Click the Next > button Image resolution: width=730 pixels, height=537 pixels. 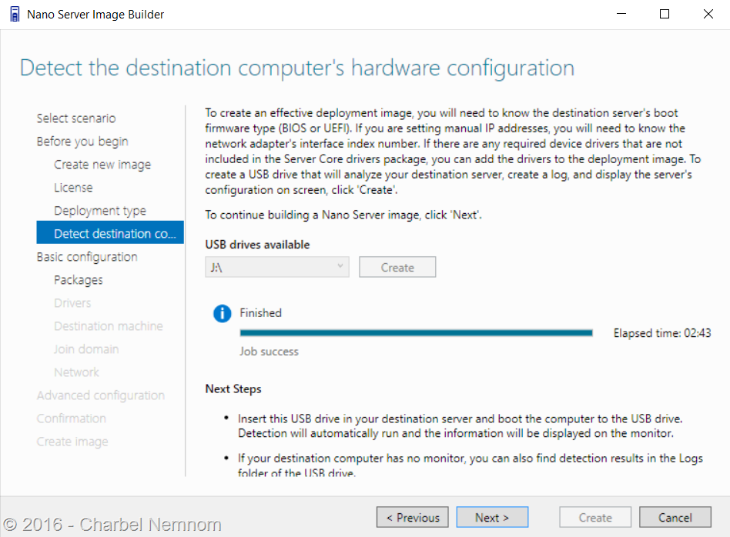(492, 517)
